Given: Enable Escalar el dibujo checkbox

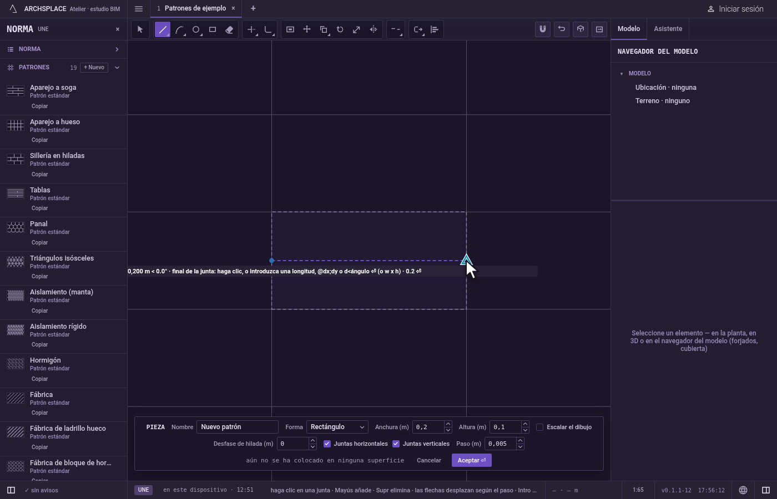Looking at the screenshot, I should coord(539,427).
